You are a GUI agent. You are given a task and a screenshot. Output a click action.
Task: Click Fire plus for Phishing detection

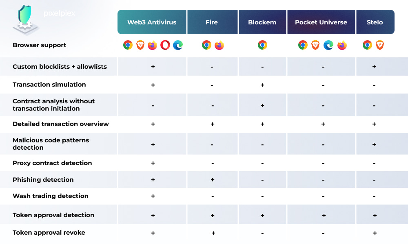[213, 180]
